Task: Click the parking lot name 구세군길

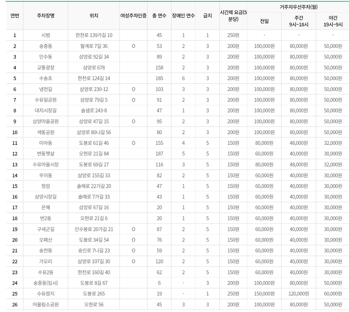Action: (45, 229)
